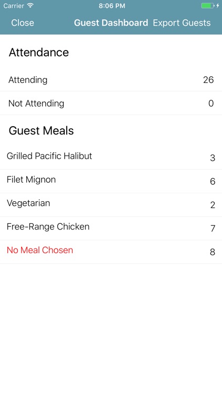Select the Vegetarian meal row

111,205
